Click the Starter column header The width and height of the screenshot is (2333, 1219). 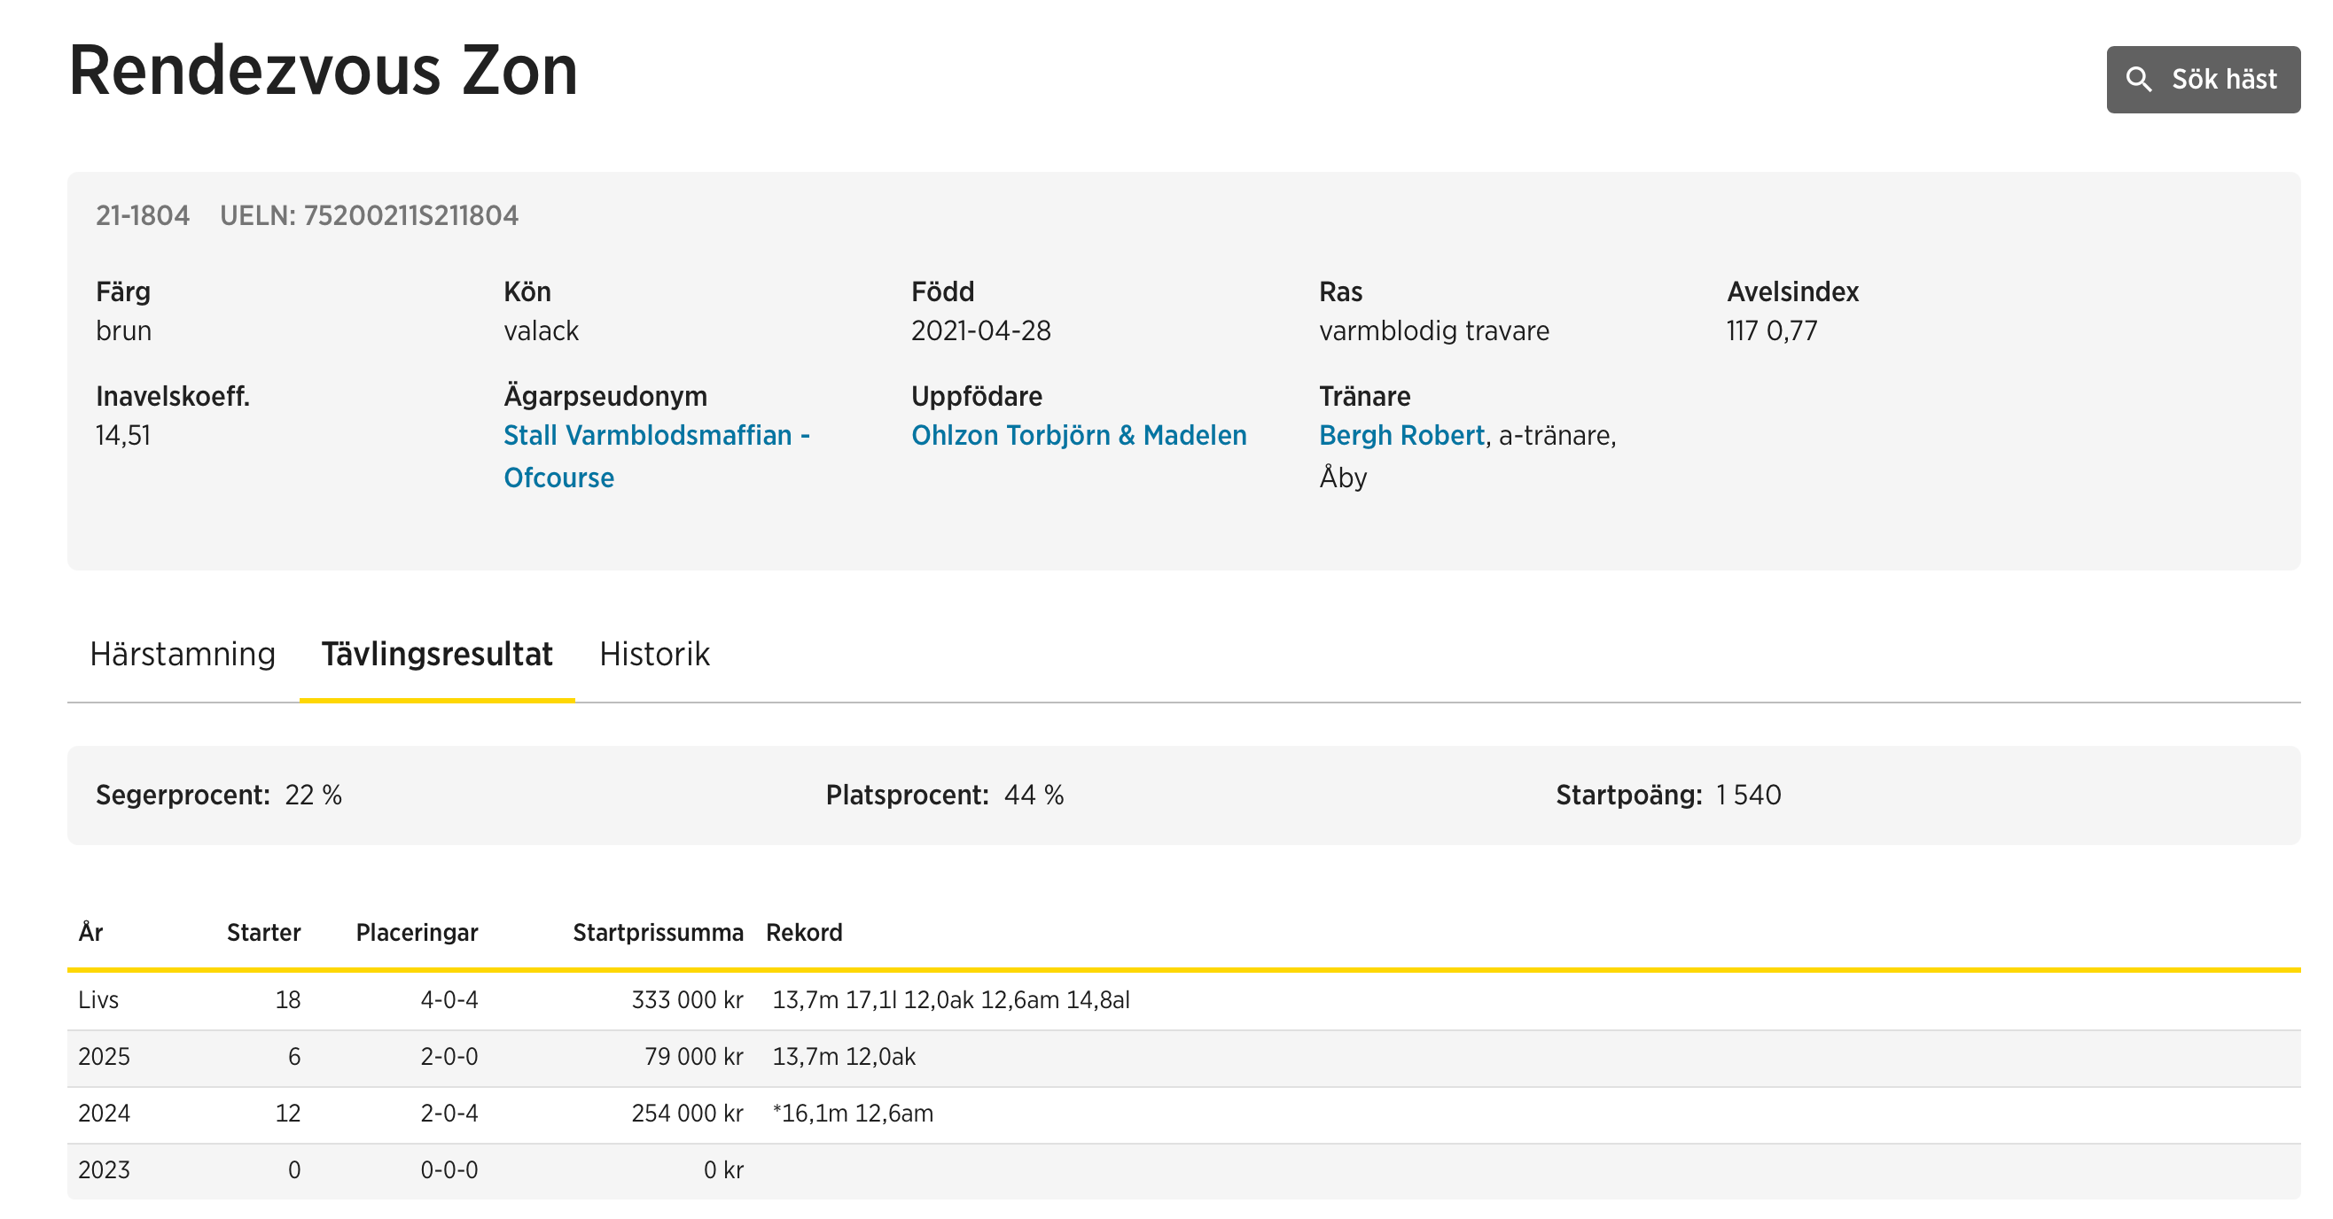point(263,932)
